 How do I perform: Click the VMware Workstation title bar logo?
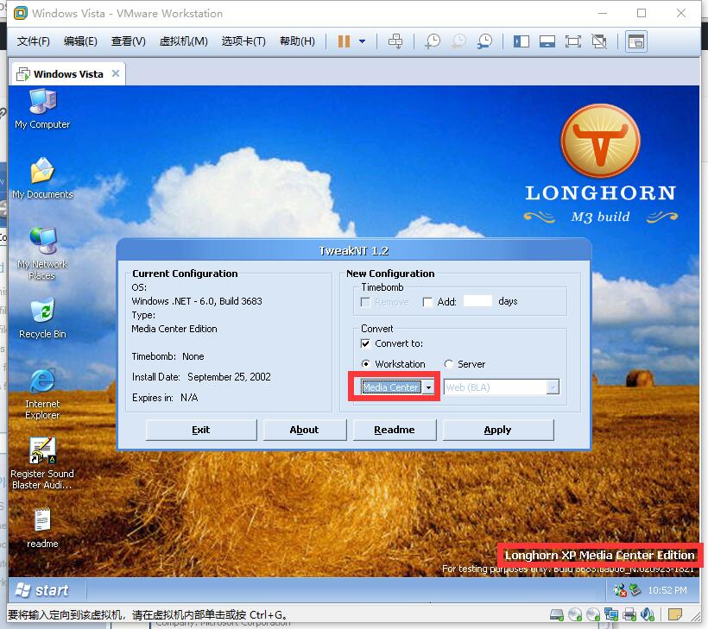coord(21,13)
